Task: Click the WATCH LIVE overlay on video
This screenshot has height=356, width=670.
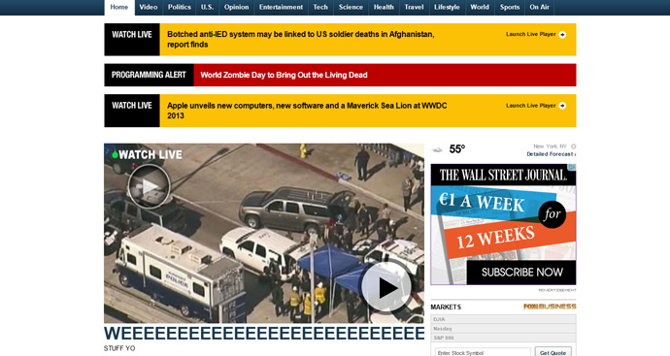Action: (151, 154)
